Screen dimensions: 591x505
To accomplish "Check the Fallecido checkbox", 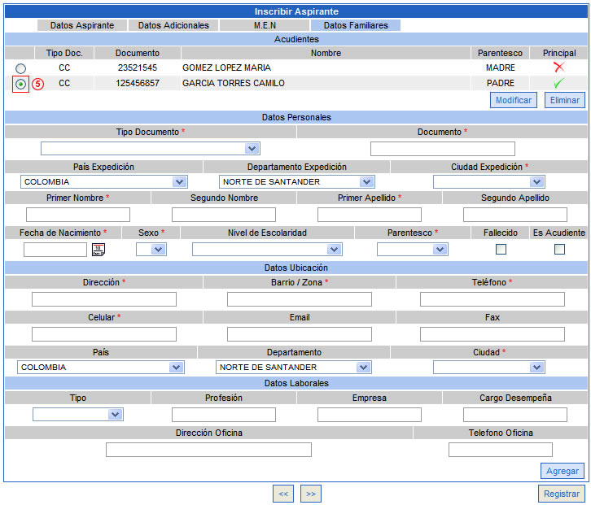I will (x=501, y=249).
